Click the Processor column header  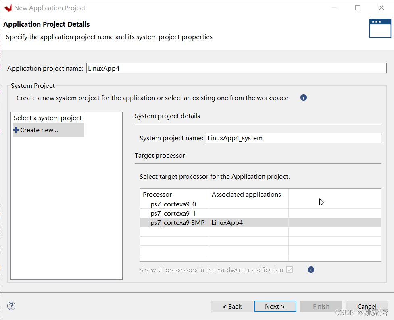[x=157, y=194]
